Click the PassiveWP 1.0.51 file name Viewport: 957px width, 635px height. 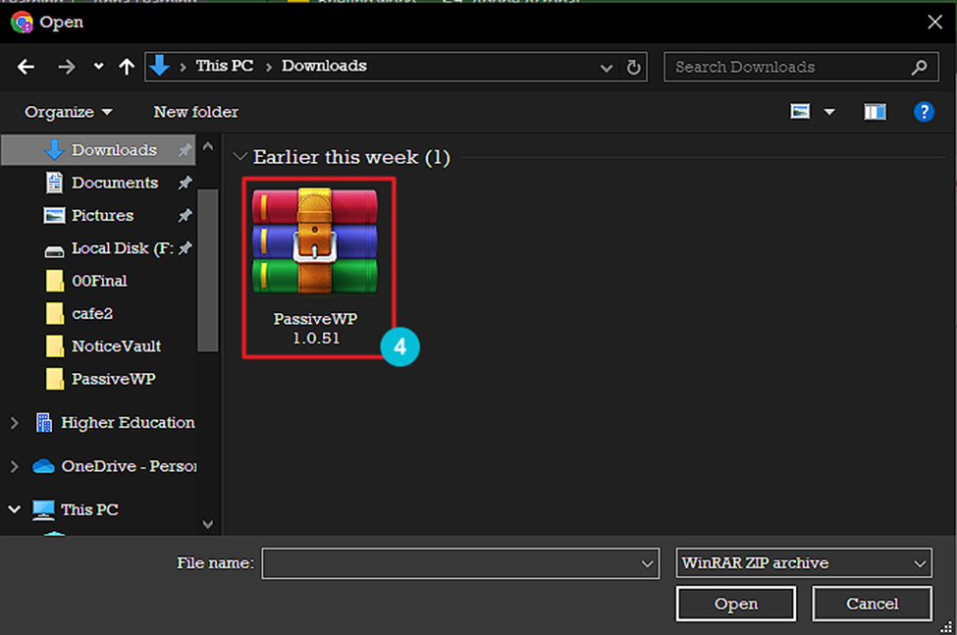(315, 329)
